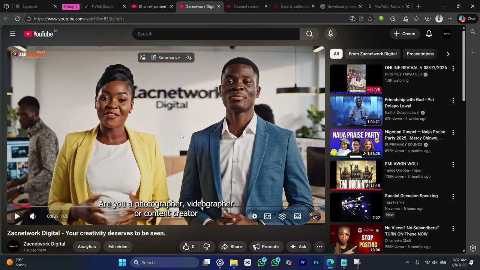Start voice search with the microphone

coord(330,34)
